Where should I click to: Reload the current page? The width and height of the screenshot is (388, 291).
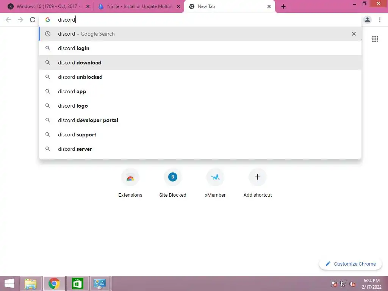click(33, 20)
